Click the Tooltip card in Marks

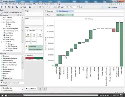click(x=34, y=42)
